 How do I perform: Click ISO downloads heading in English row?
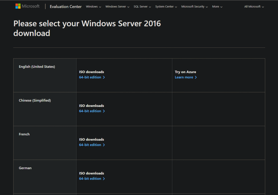91,72
